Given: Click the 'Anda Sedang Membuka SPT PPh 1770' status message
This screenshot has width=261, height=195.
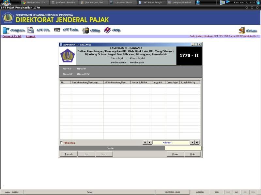Looking at the screenshot, I should (x=224, y=36).
